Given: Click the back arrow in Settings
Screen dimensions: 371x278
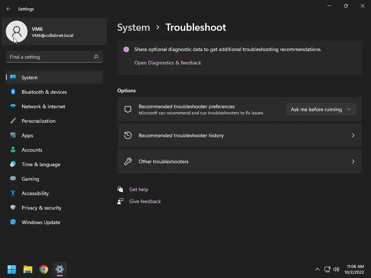Looking at the screenshot, I should pos(9,9).
